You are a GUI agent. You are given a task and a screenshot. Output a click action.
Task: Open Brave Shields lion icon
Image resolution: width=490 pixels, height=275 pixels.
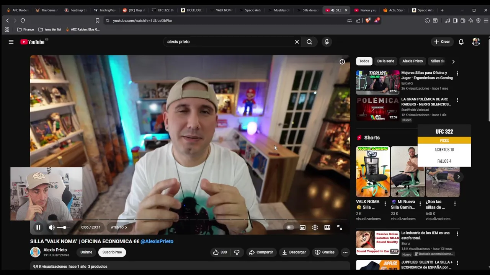tap(368, 21)
